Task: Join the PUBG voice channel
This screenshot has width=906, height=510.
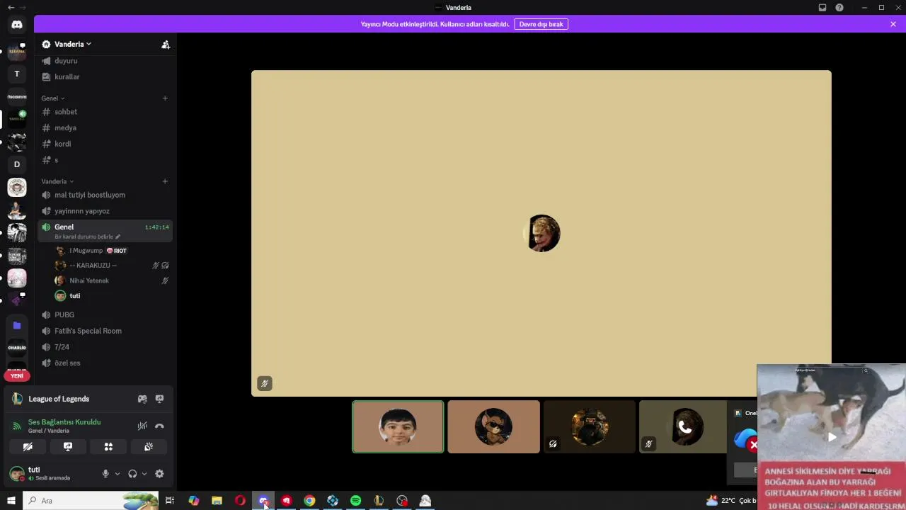Action: [105, 314]
